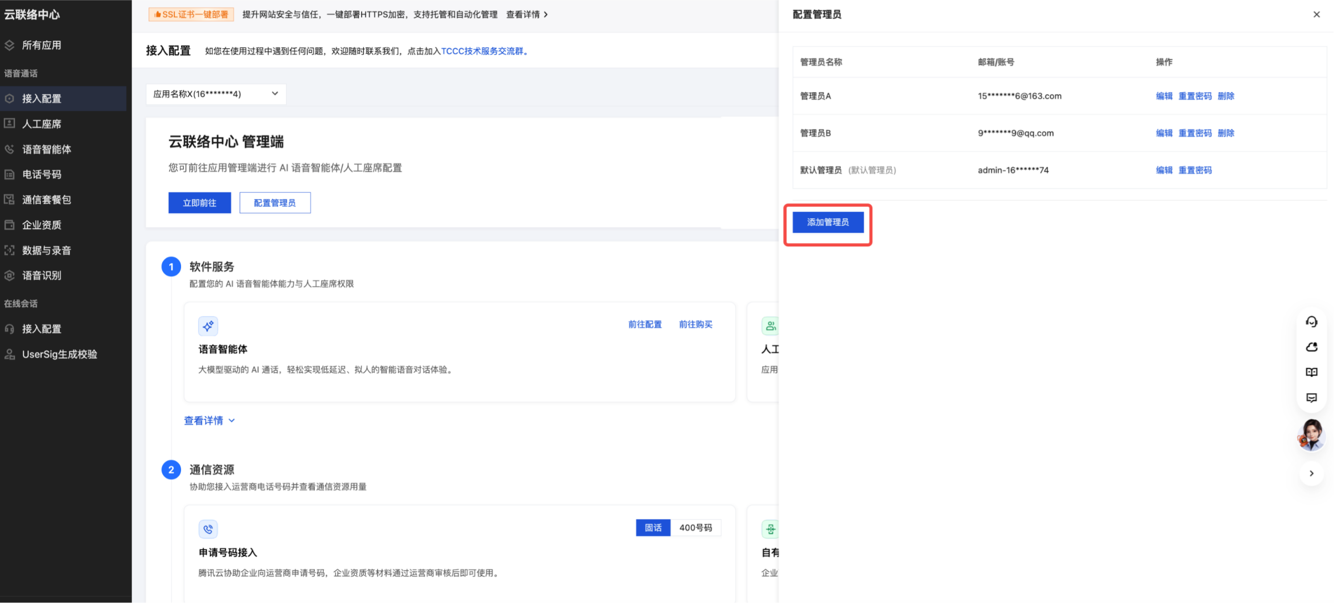Screen dimensions: 1334x603
Task: Collapse the floating toolbar arrow
Action: click(x=1311, y=473)
